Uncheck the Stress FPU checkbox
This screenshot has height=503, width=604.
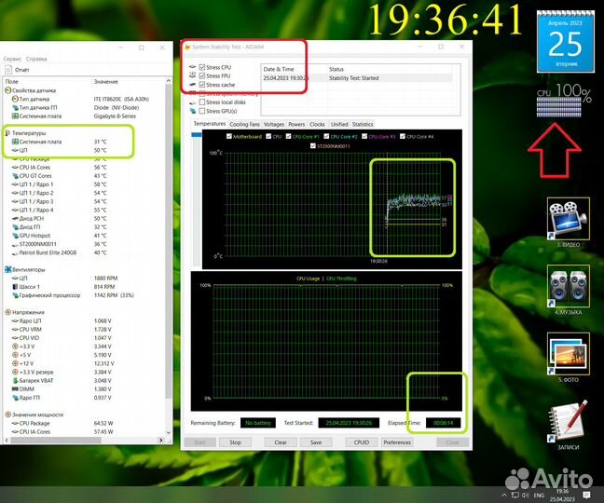click(202, 75)
